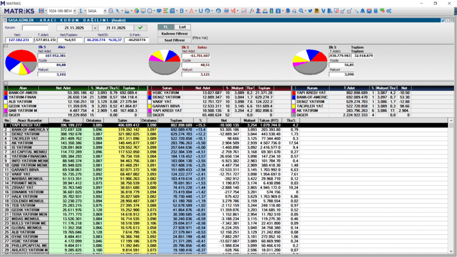457x257 pixels.
Task: Switch display to Lot
Action: point(182,27)
